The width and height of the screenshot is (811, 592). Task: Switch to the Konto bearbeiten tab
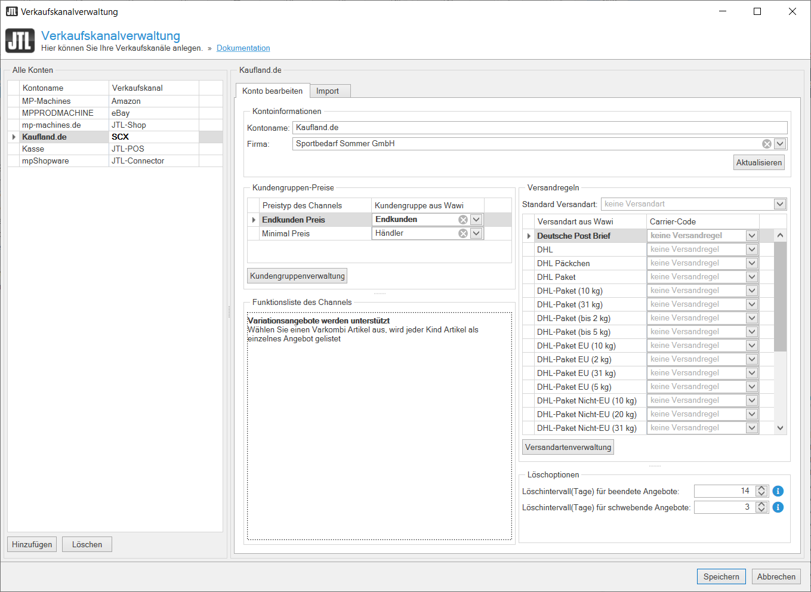(273, 91)
